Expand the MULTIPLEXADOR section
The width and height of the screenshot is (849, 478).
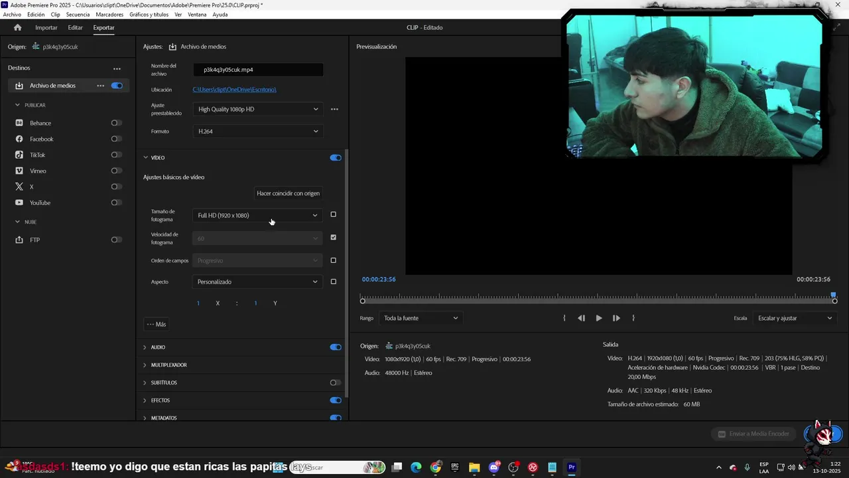(145, 365)
